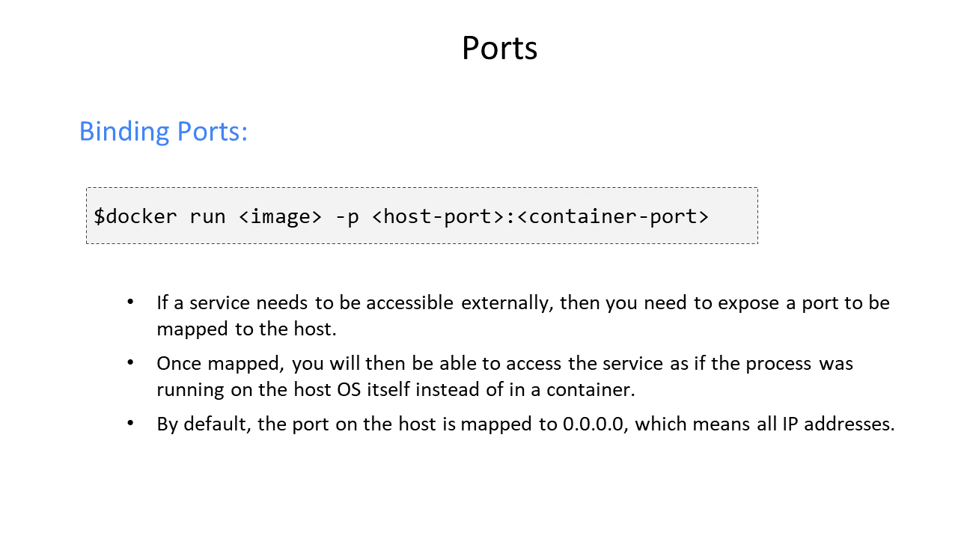The image size is (958, 539).
Task: Click the 0.0.0.0 address text
Action: coord(592,424)
